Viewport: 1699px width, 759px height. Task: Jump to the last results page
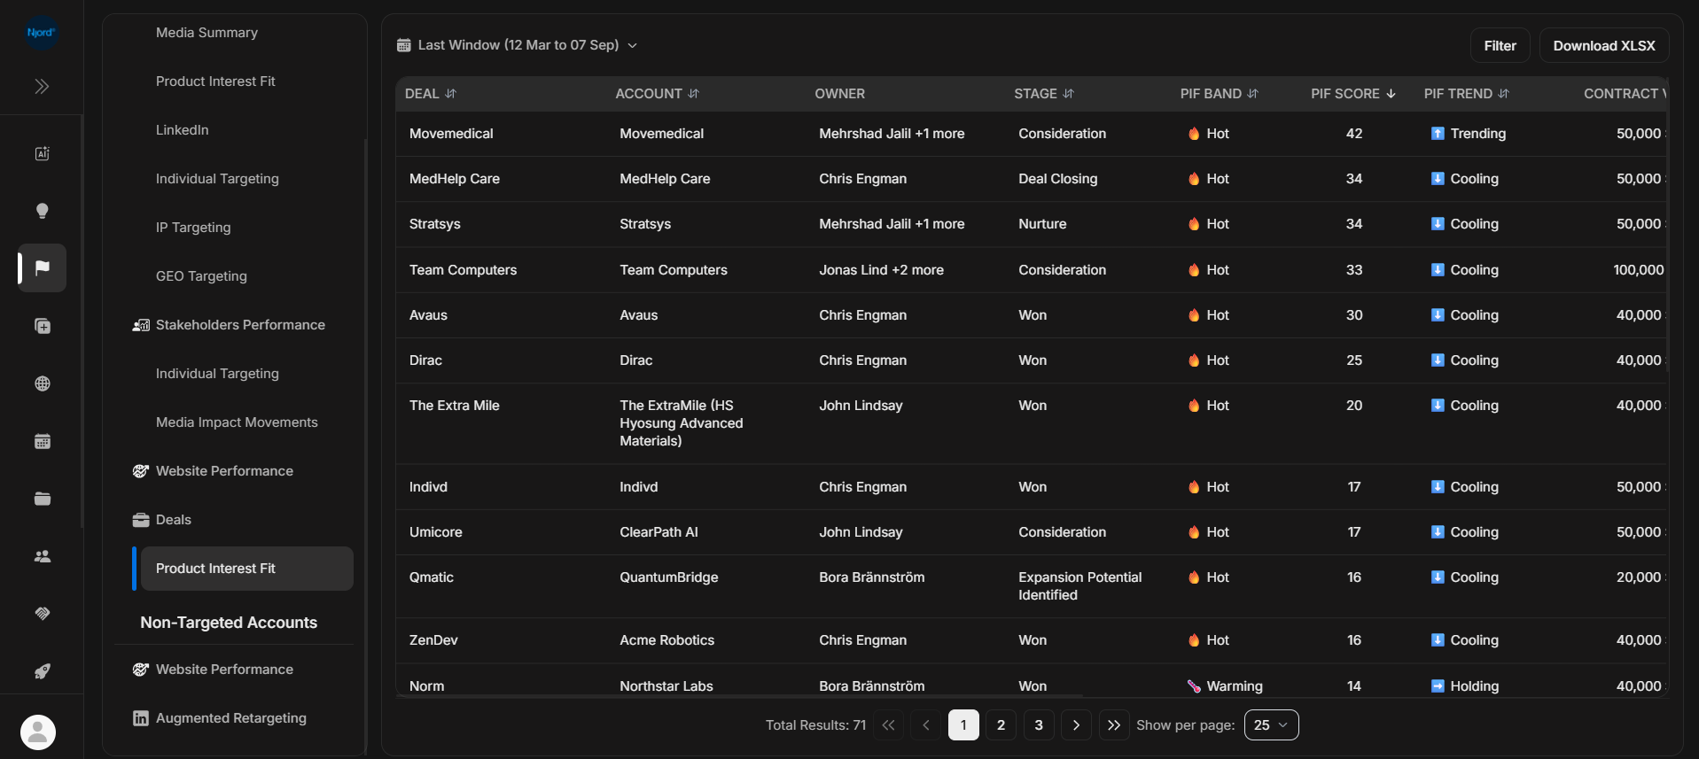[x=1114, y=725]
